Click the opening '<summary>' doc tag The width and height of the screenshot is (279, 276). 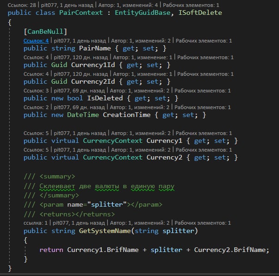pos(57,177)
